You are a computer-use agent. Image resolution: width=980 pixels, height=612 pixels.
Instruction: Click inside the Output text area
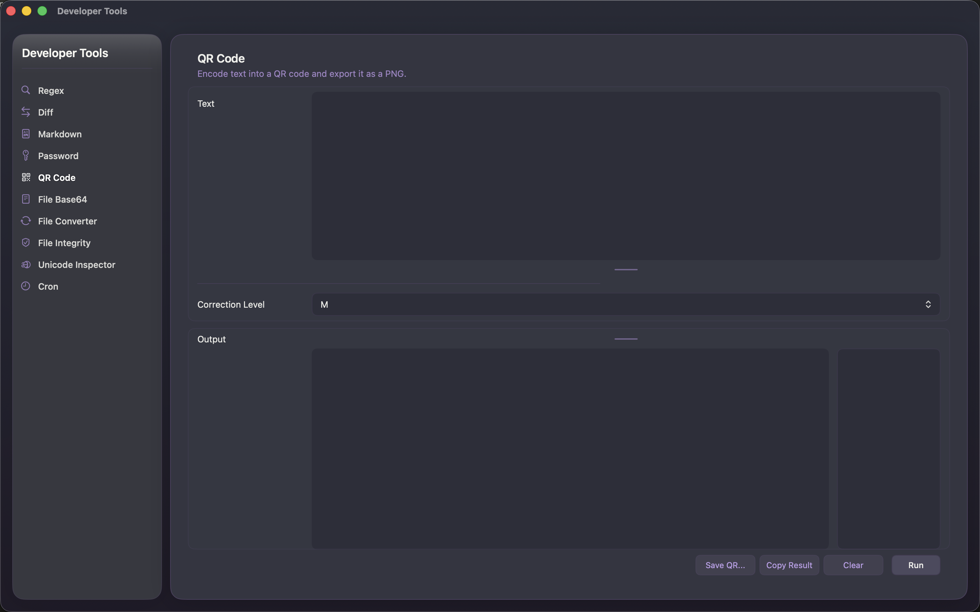pos(570,448)
